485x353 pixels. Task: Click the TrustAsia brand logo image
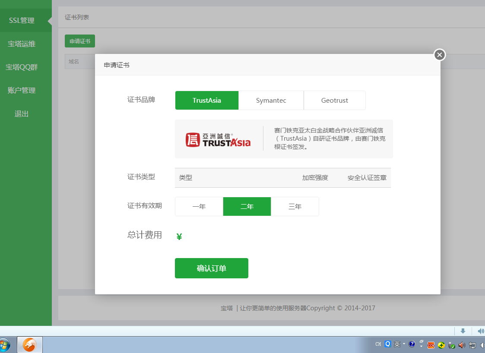[218, 140]
